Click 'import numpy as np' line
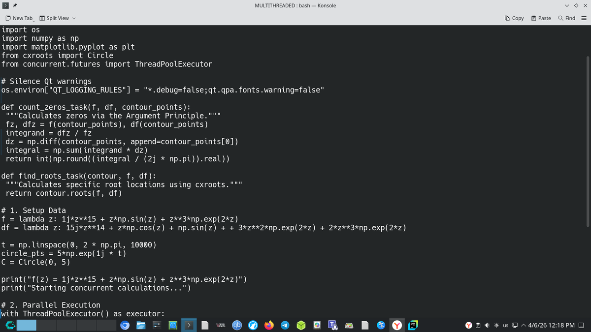This screenshot has width=591, height=332. pos(40,38)
